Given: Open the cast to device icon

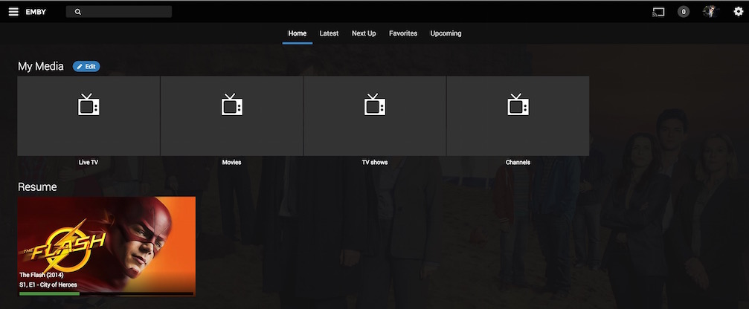Looking at the screenshot, I should 658,12.
